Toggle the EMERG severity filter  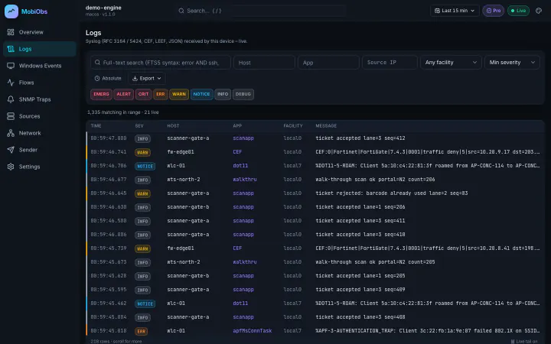point(101,94)
